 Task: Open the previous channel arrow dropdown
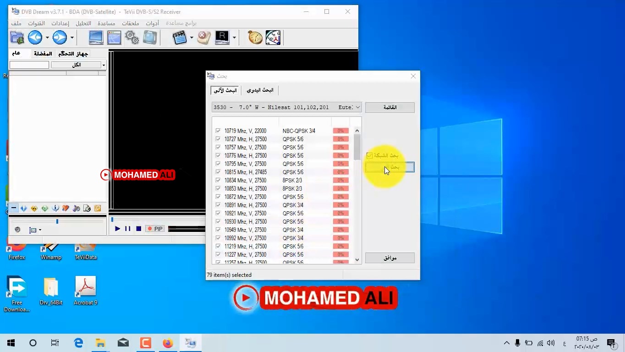47,38
